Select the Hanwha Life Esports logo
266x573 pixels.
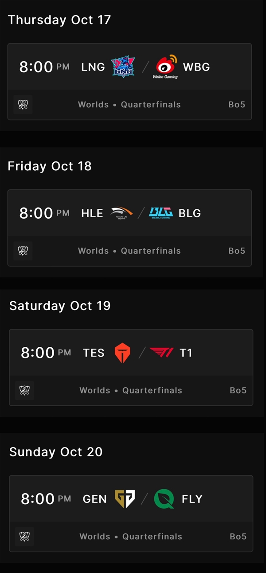121,213
